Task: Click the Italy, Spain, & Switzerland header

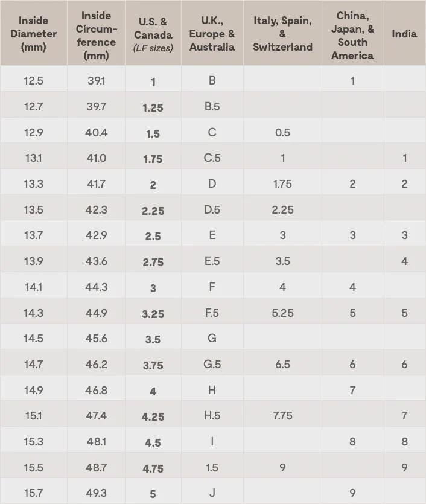Action: (282, 34)
